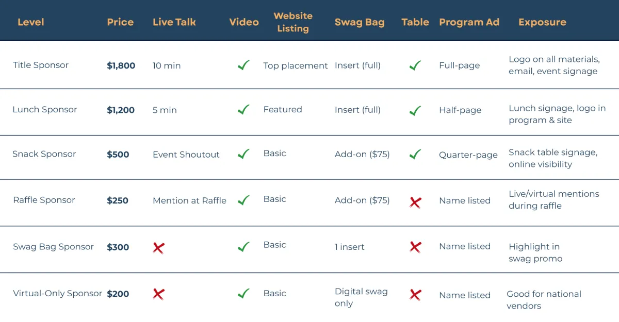Click the Title Sponsor table checkmark
Viewport: 619px width, 322px height.
415,65
